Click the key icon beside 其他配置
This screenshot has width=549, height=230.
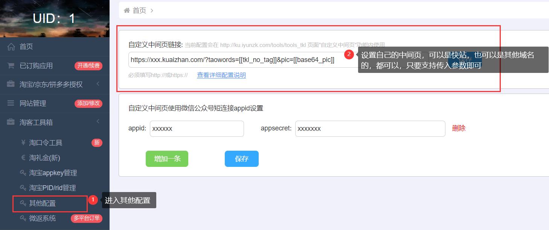point(23,203)
